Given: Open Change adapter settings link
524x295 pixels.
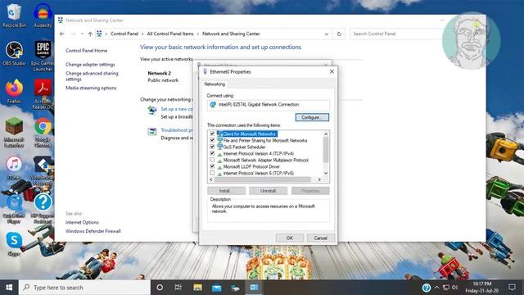Looking at the screenshot, I should 90,64.
